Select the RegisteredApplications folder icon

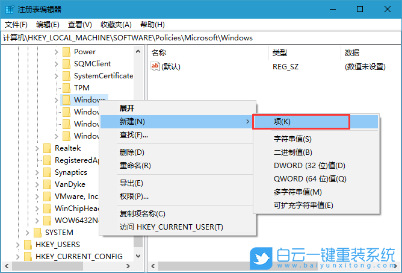click(x=47, y=160)
